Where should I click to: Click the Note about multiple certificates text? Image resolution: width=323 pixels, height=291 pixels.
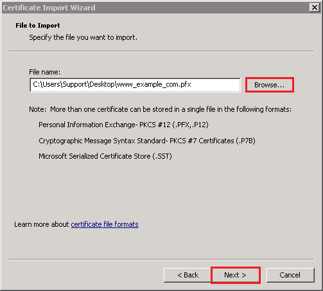(x=160, y=109)
